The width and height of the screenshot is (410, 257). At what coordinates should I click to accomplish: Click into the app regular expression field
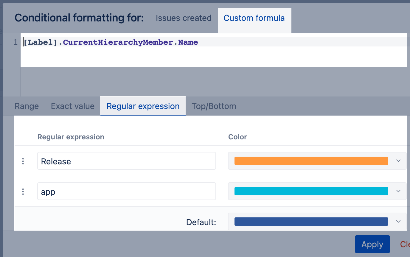[x=126, y=191]
